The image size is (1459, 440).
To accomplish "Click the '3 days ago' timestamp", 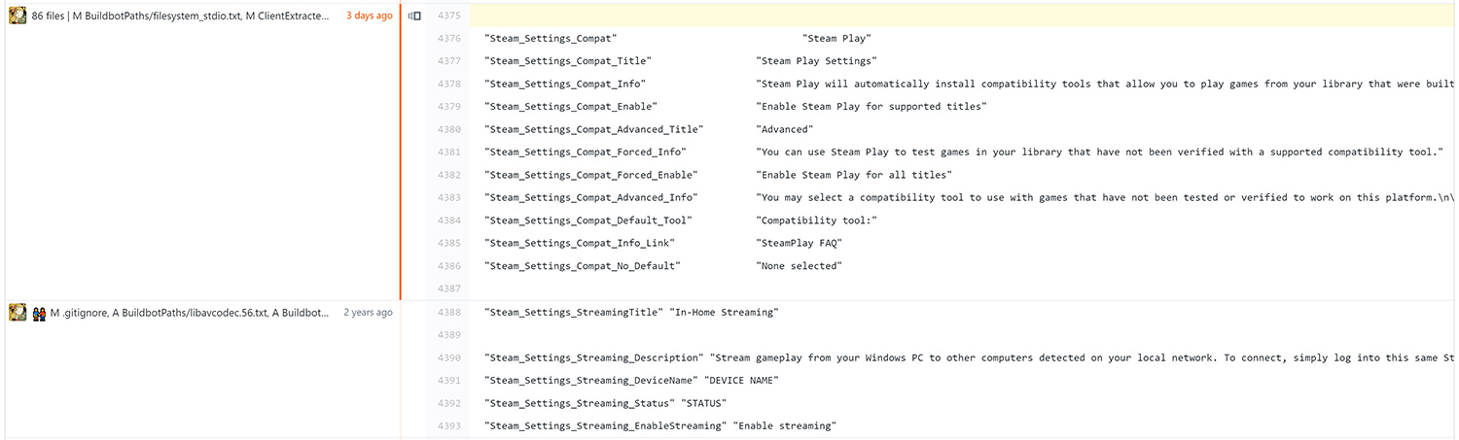I will pyautogui.click(x=370, y=16).
